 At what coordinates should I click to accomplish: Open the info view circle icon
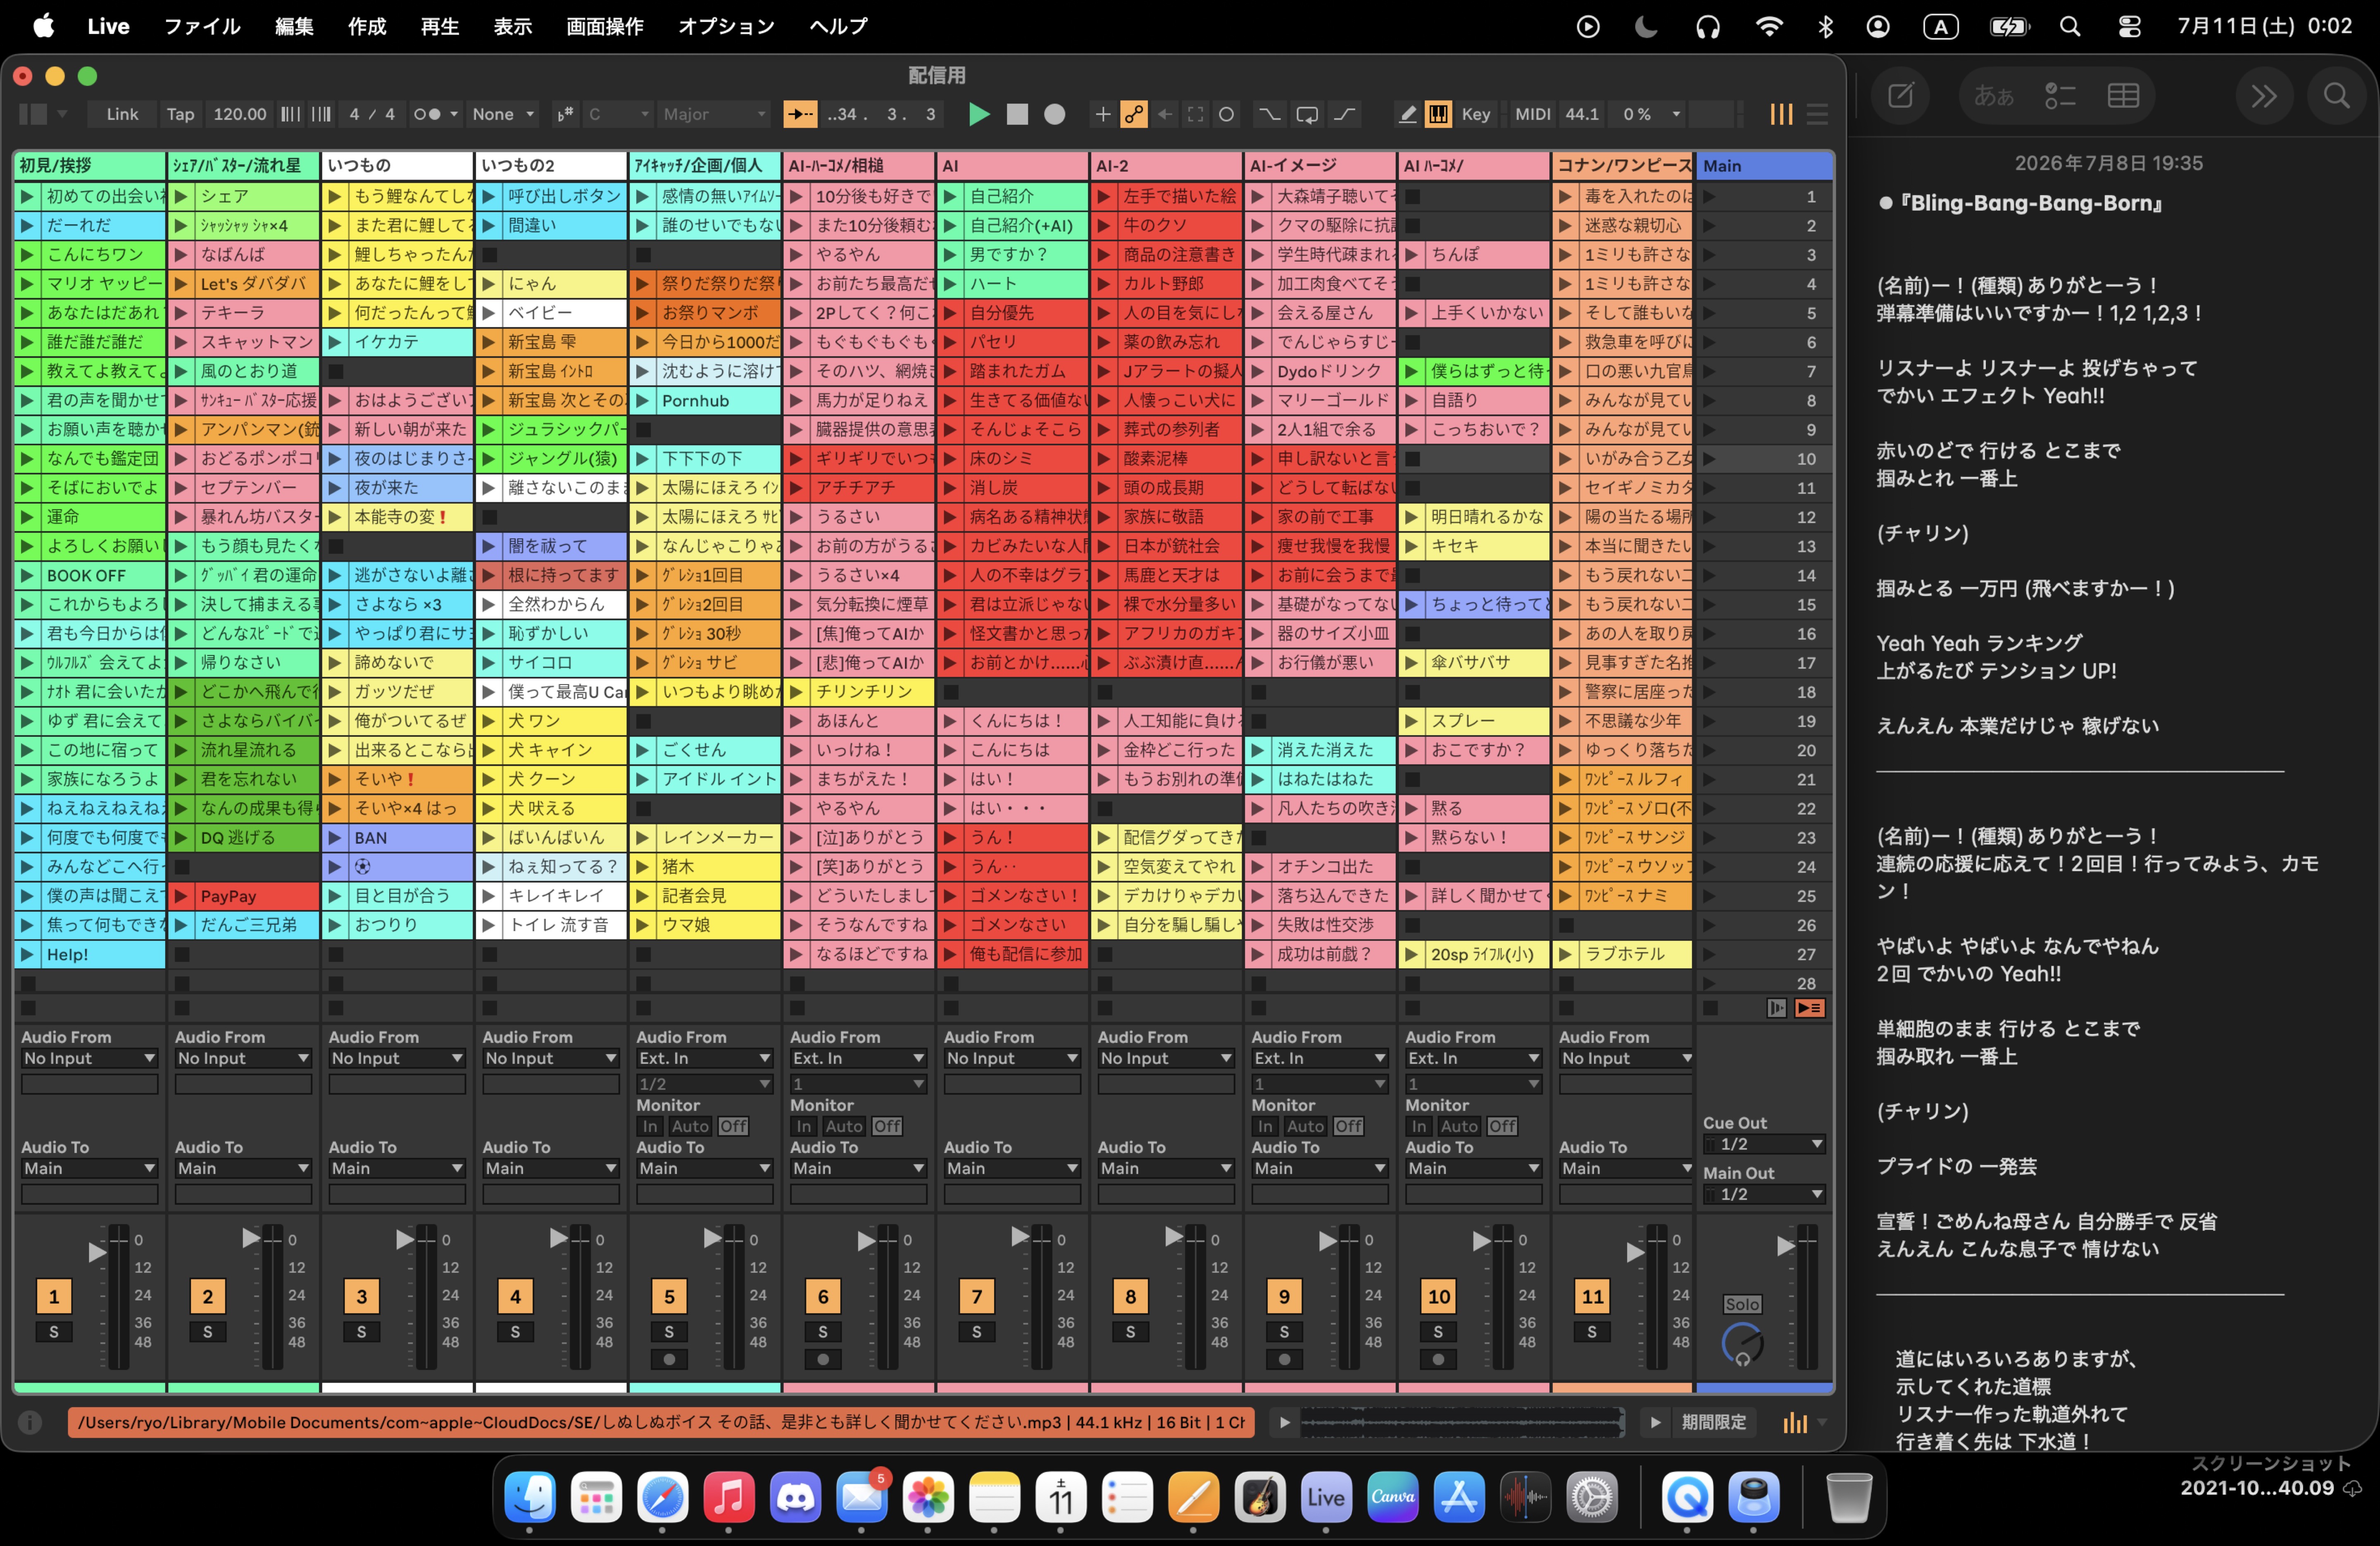(30, 1422)
